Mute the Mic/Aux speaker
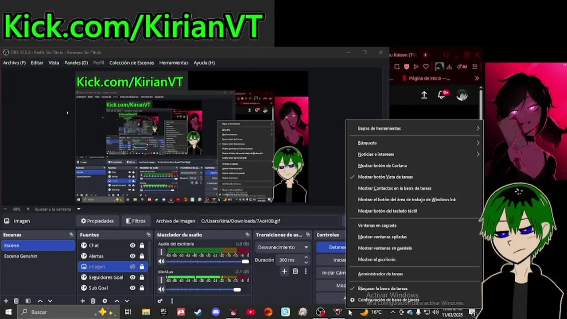The image size is (567, 319). point(161,289)
